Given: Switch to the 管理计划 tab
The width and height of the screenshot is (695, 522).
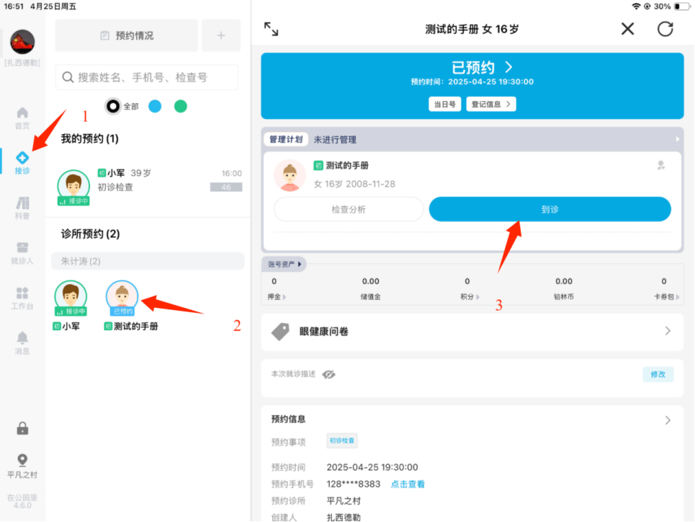Looking at the screenshot, I should point(286,139).
